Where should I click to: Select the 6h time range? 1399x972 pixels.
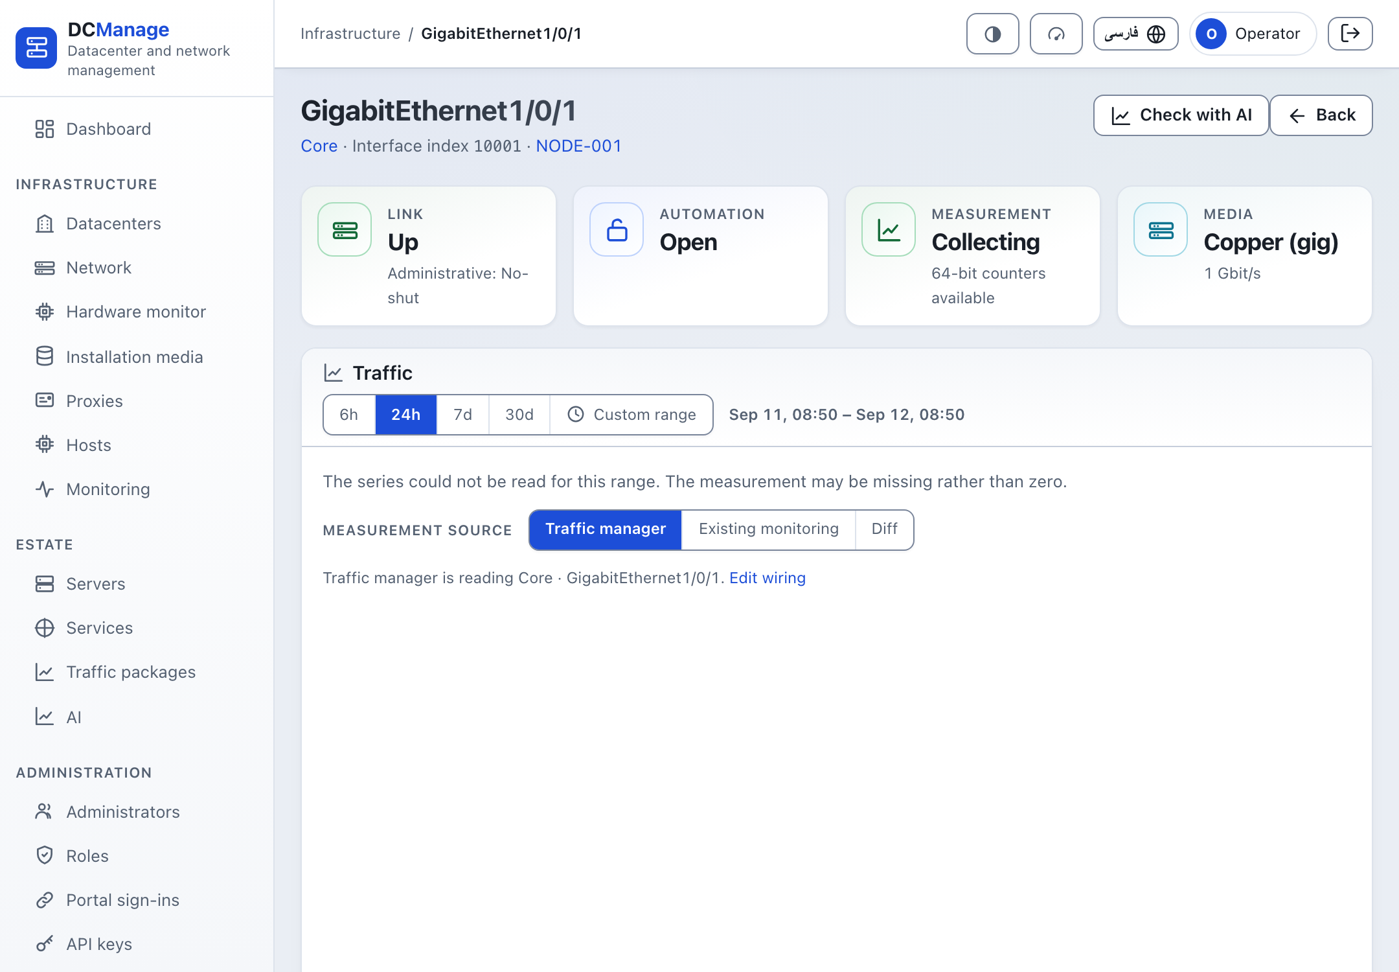(x=349, y=415)
